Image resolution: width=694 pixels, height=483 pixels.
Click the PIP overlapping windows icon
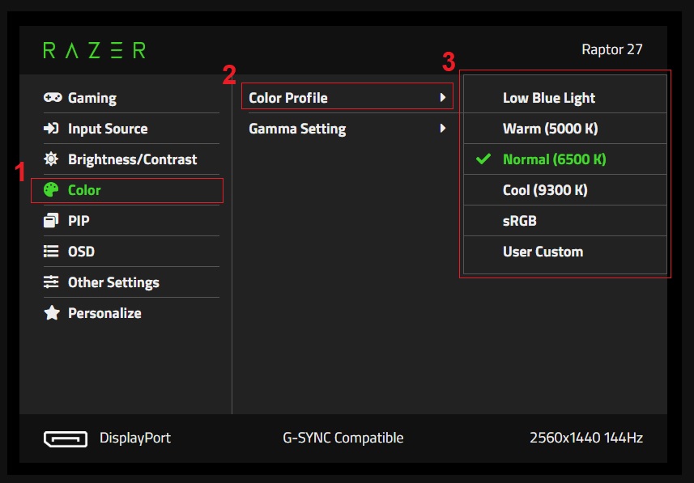(x=51, y=220)
